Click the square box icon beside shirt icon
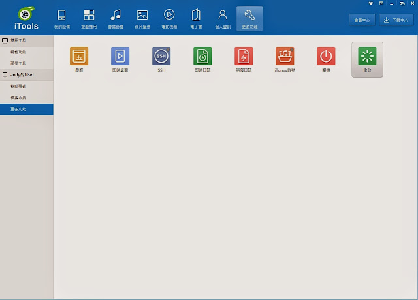 point(381,3)
